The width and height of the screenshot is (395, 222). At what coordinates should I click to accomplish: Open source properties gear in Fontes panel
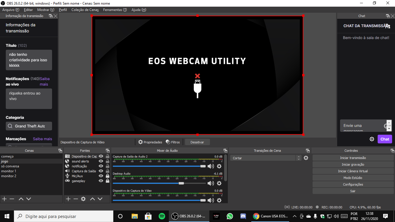83,199
